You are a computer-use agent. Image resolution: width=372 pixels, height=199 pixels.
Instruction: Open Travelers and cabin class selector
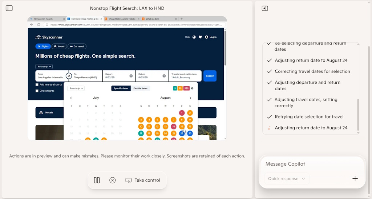click(185, 76)
